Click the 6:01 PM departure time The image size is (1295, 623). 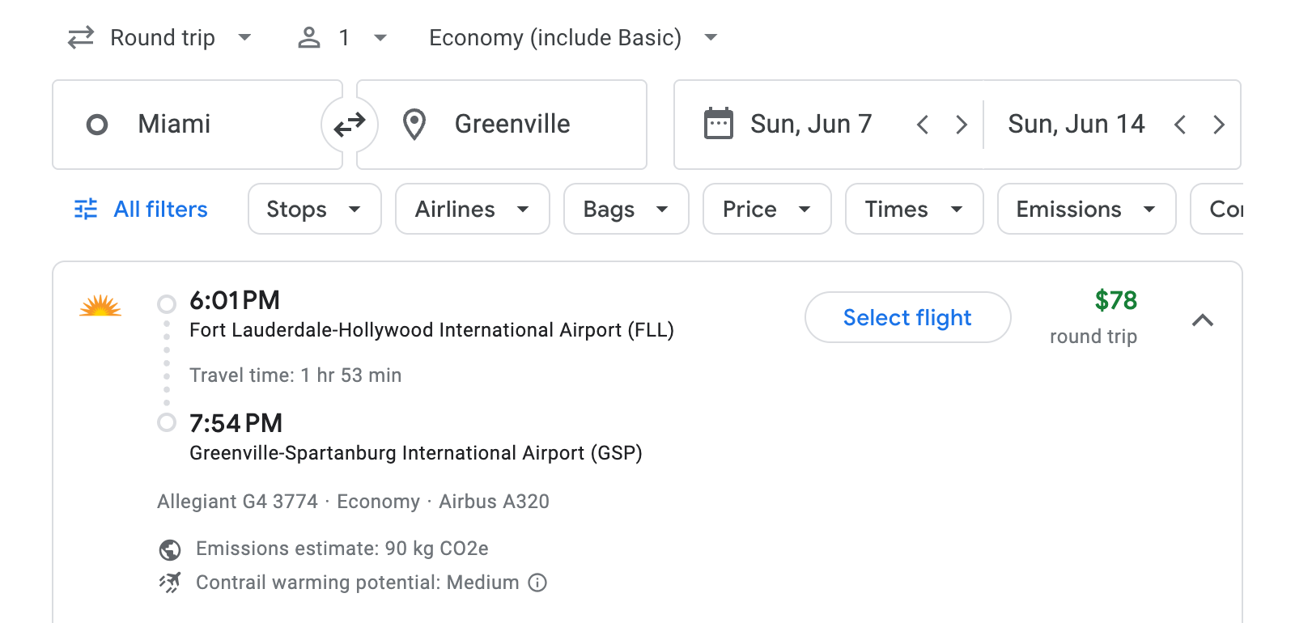[x=235, y=300]
